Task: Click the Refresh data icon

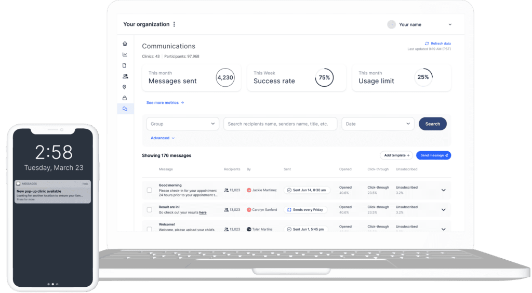Action: (427, 44)
